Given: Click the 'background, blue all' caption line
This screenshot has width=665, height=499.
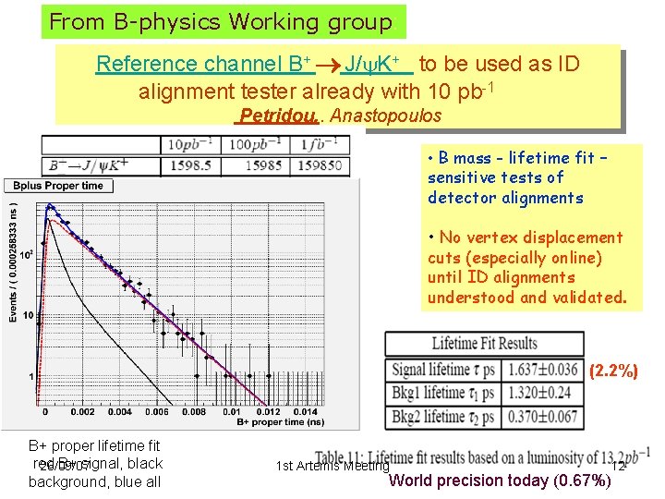Looking at the screenshot, I should point(94,482).
